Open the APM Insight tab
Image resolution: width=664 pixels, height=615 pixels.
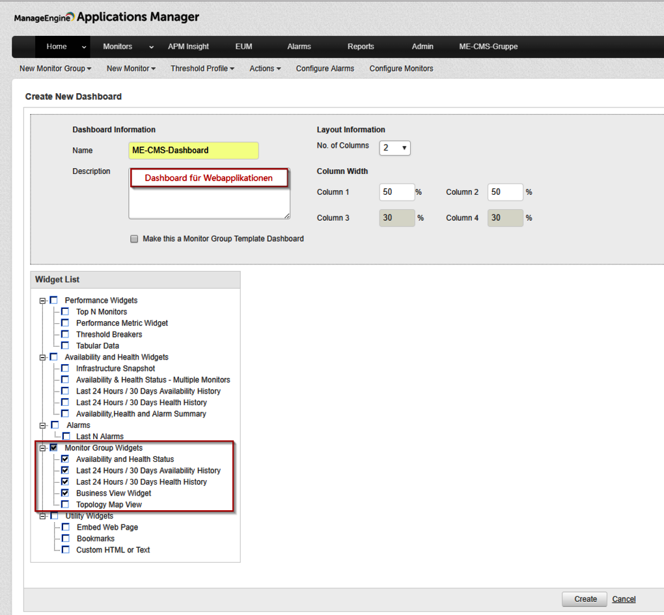point(188,47)
